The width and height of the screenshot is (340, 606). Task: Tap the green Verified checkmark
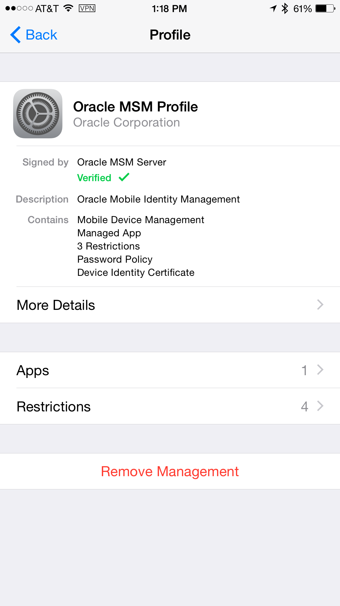tap(124, 177)
